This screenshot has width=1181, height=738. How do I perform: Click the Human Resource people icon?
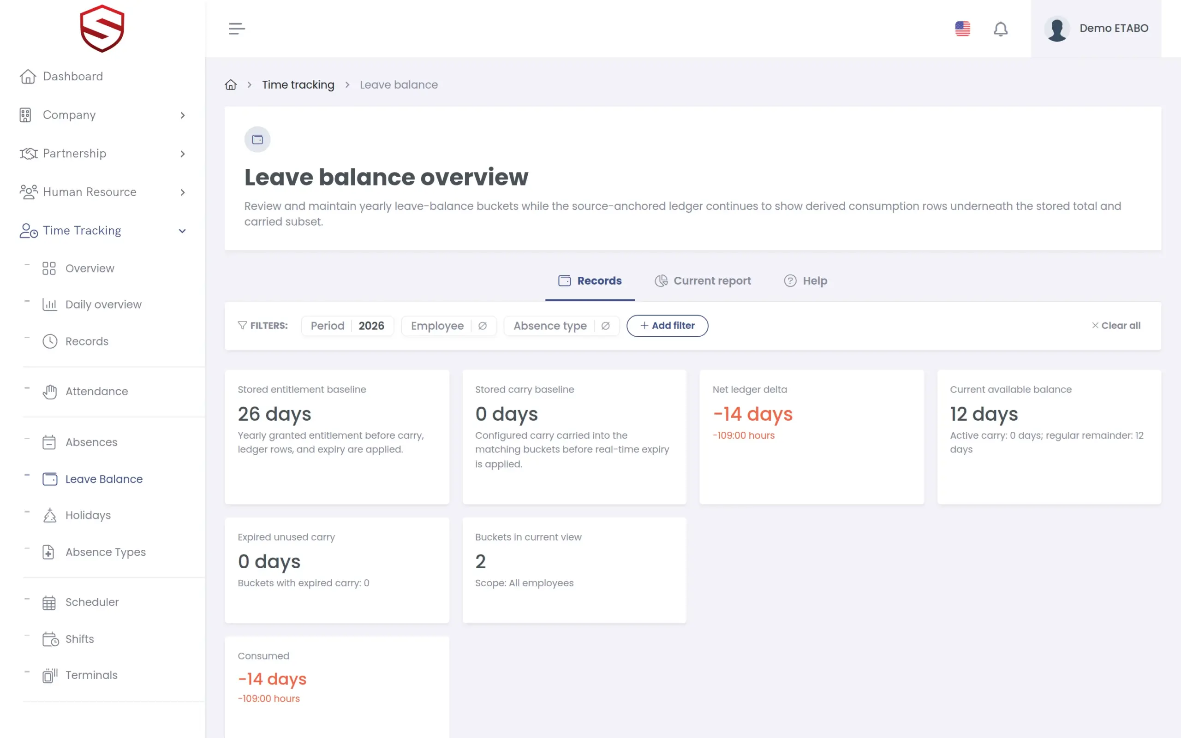coord(28,192)
